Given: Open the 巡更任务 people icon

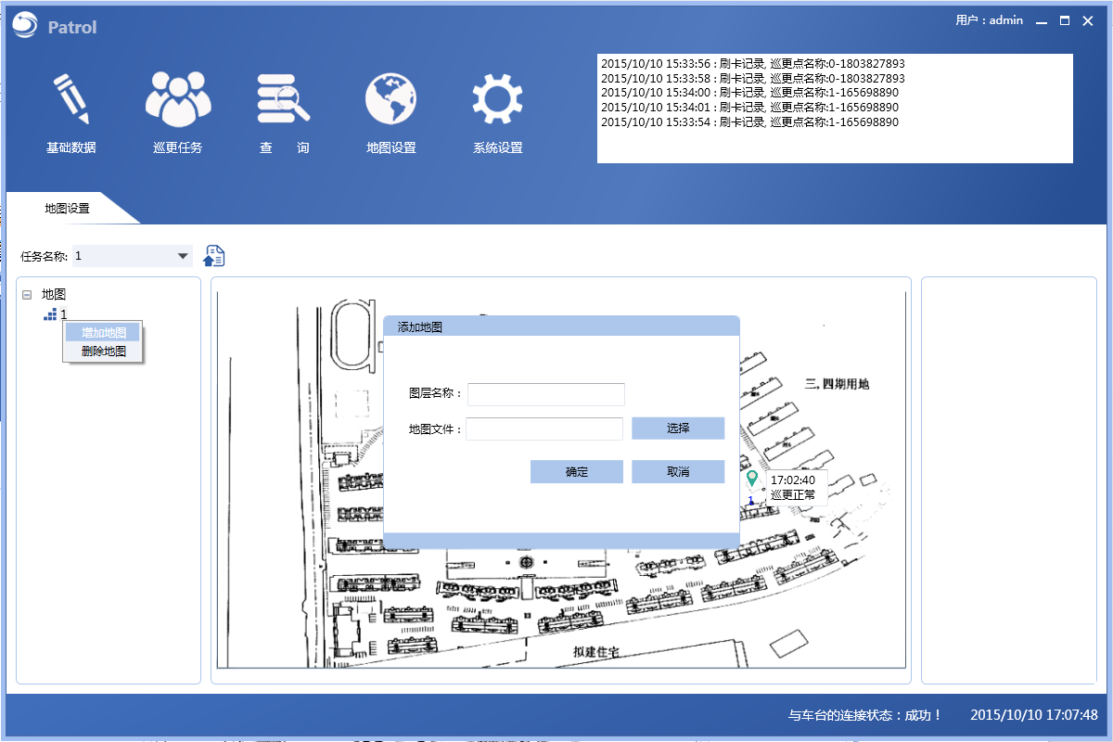Looking at the screenshot, I should tap(177, 100).
